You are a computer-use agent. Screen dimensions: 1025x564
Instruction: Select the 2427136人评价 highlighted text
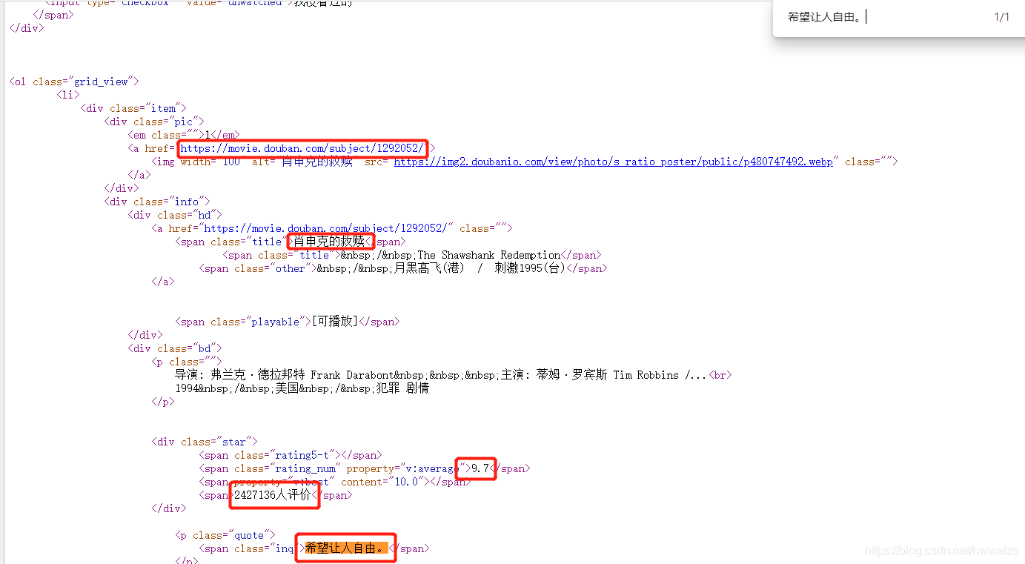tap(273, 494)
